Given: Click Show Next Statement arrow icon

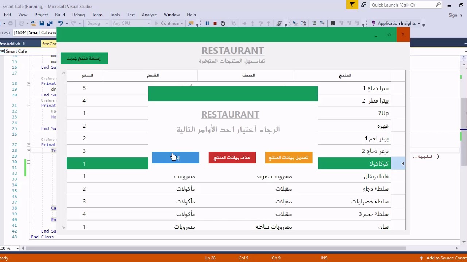Looking at the screenshot, I should pyautogui.click(x=244, y=23).
